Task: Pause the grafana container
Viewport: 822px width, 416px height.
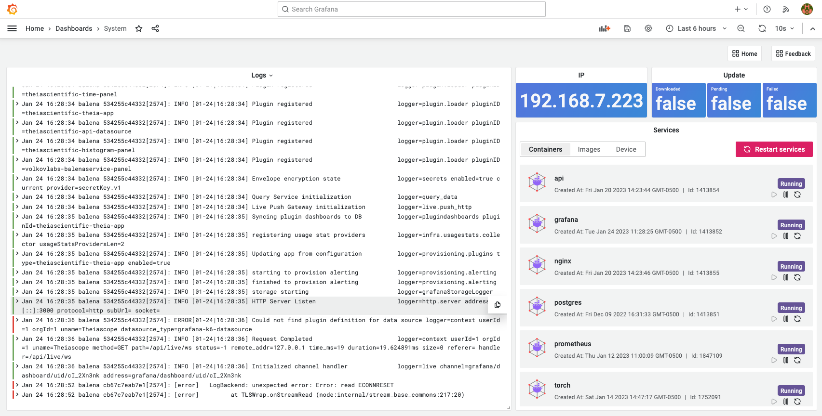Action: (786, 236)
